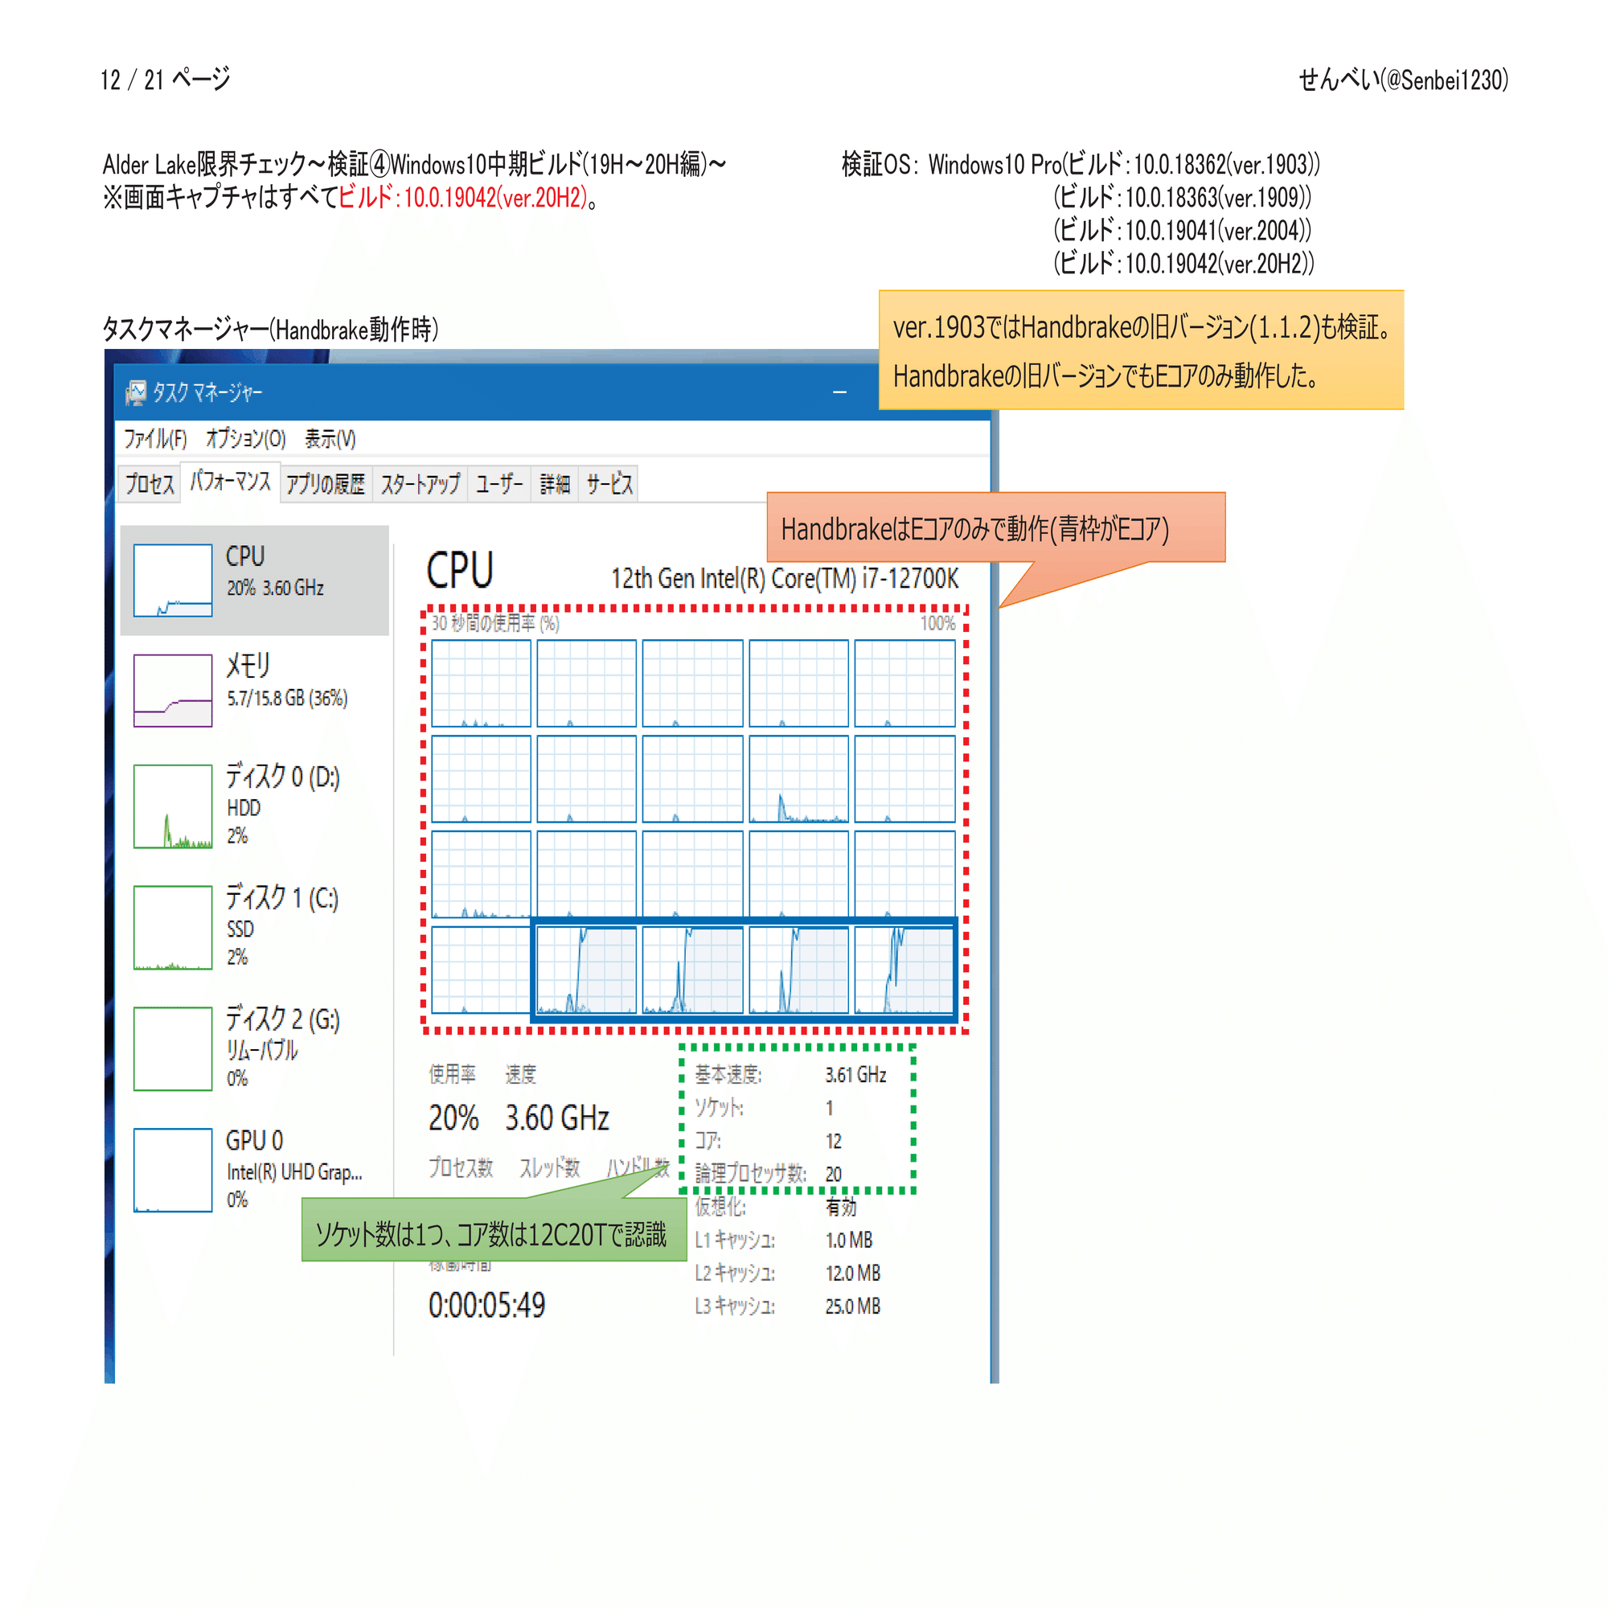Switch to the アプリの履歴 tab
The height and width of the screenshot is (1608, 1608).
[x=328, y=484]
